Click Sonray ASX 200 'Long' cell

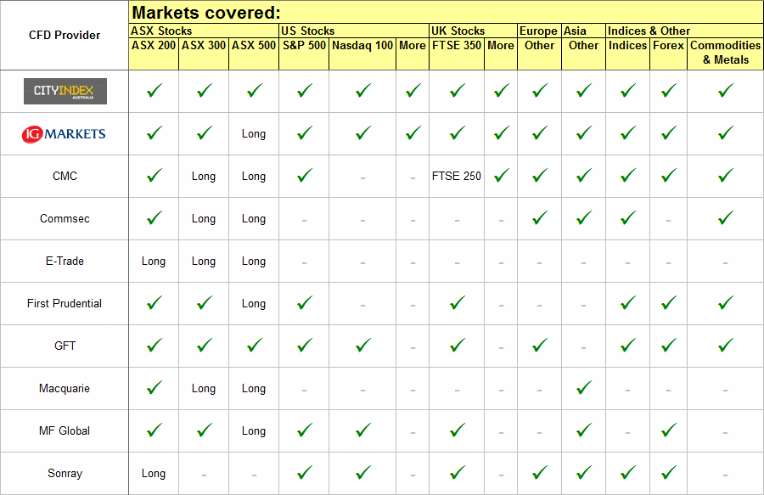(x=154, y=474)
